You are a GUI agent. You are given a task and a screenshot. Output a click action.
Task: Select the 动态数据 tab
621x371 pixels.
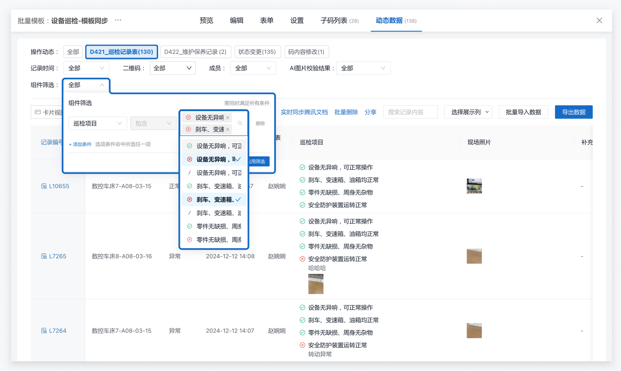point(396,21)
